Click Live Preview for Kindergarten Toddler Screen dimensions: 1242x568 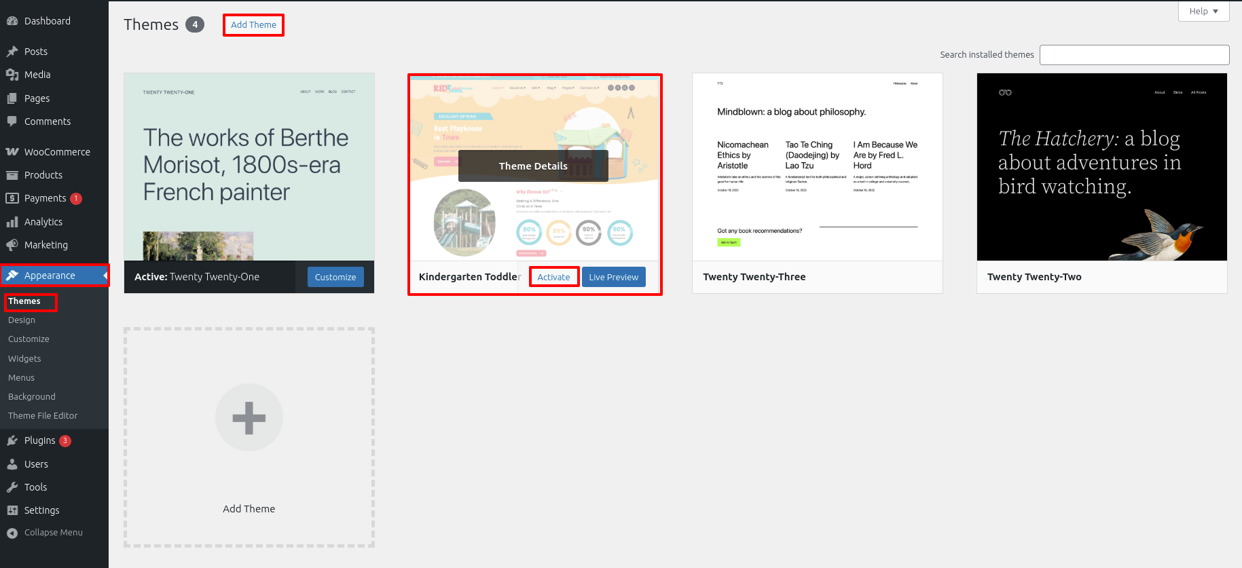point(613,277)
